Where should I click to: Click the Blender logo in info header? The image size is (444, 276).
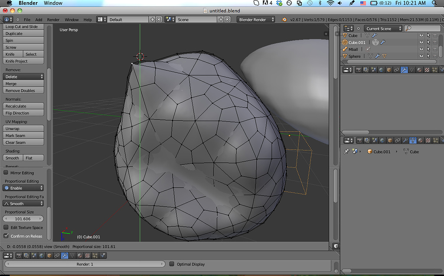[x=284, y=19]
